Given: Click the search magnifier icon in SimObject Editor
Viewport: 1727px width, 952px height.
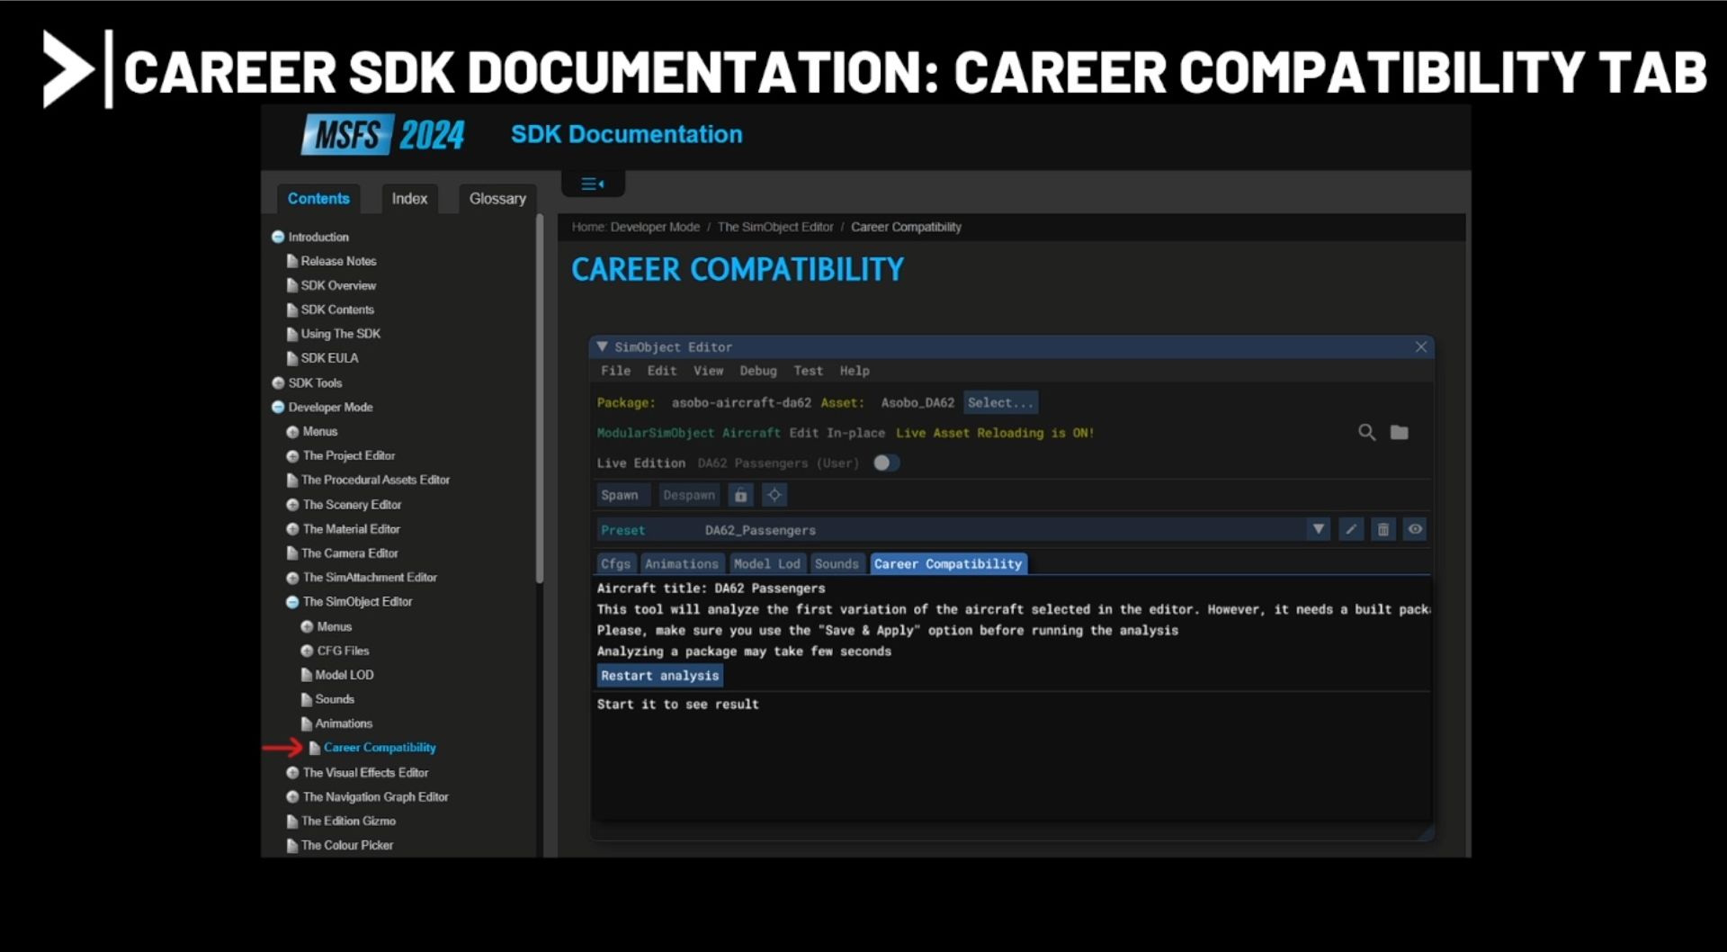Looking at the screenshot, I should pos(1366,433).
